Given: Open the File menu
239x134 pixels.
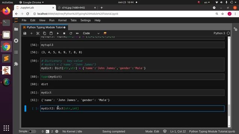Looking at the screenshot, I should (x=24, y=20).
